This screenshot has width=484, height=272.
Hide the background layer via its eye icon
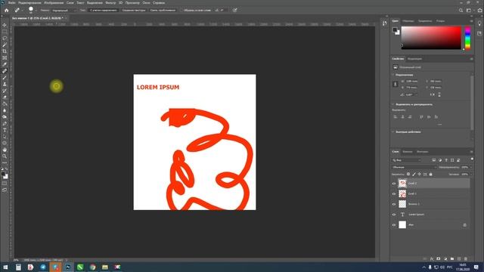tap(394, 225)
